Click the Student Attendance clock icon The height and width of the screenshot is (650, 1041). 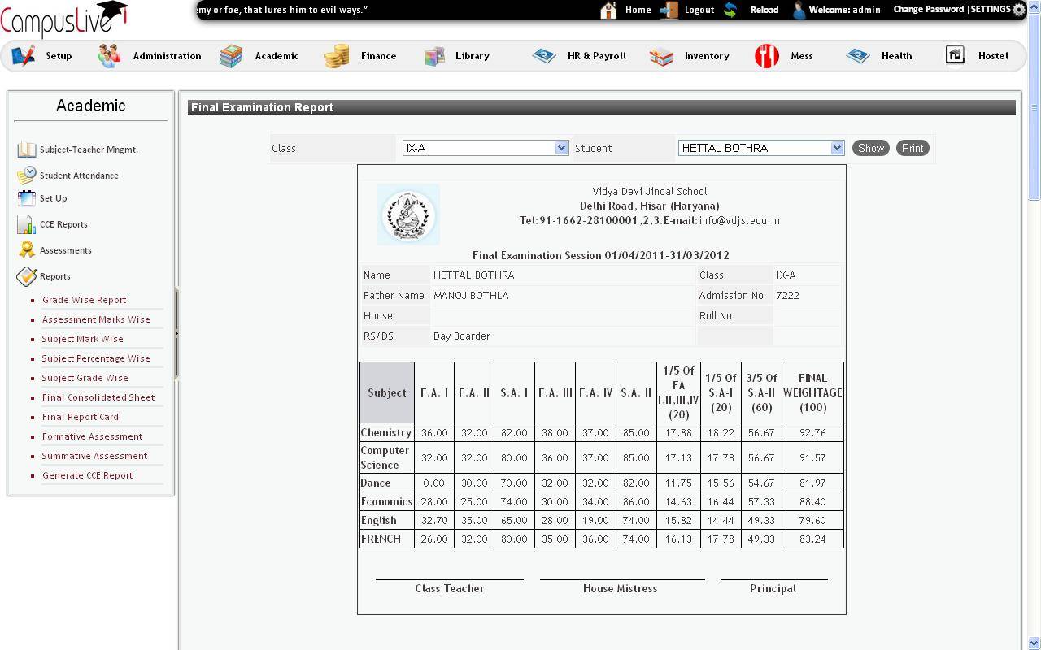pos(27,175)
